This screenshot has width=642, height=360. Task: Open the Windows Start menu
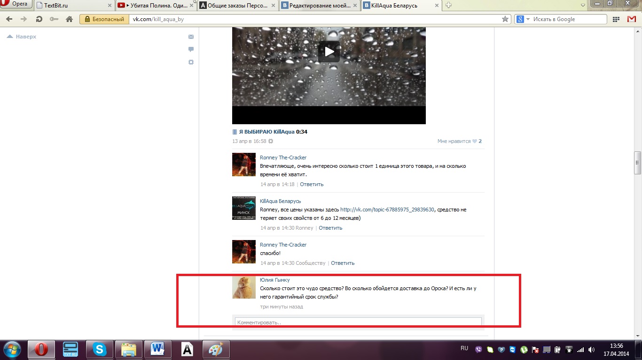(12, 350)
